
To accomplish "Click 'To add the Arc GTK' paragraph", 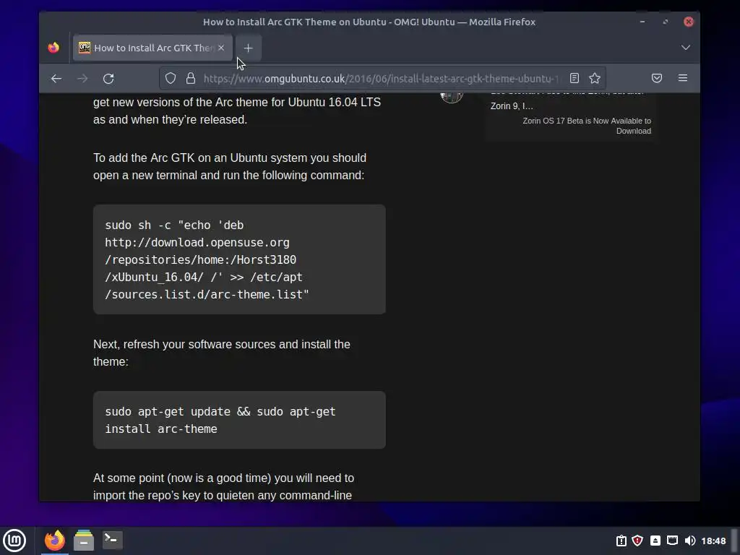I will tap(229, 167).
